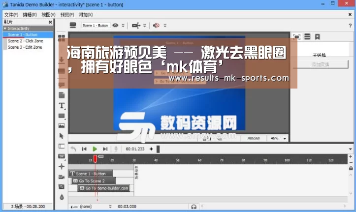Screen dimensions: 356x212
Task: Click the edit zone field tool
Action: coord(62,146)
